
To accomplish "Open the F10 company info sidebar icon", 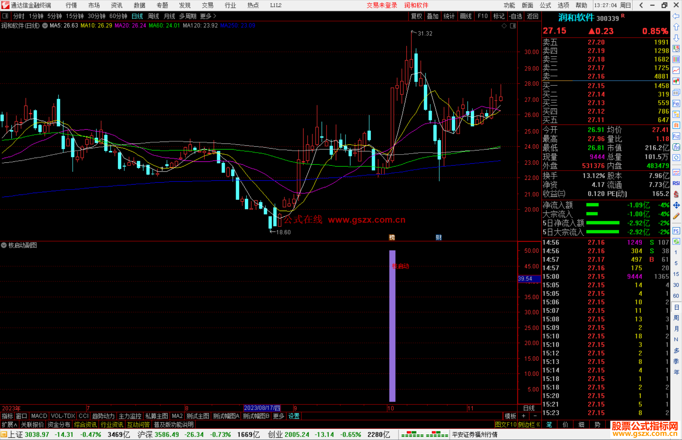I will point(676,104).
